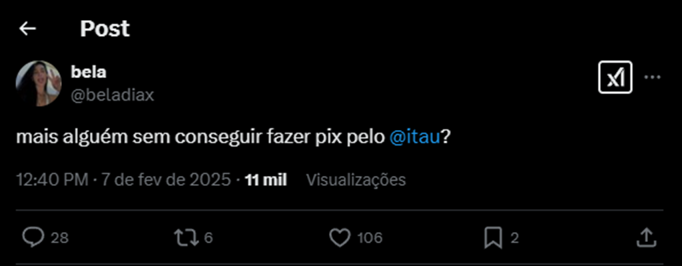Open the three-dot more options menu
The height and width of the screenshot is (266, 682).
click(x=652, y=77)
